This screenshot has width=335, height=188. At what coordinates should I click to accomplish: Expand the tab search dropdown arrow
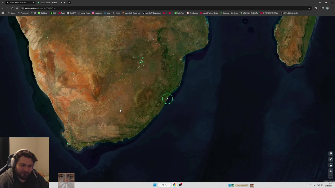pyautogui.click(x=2, y=3)
